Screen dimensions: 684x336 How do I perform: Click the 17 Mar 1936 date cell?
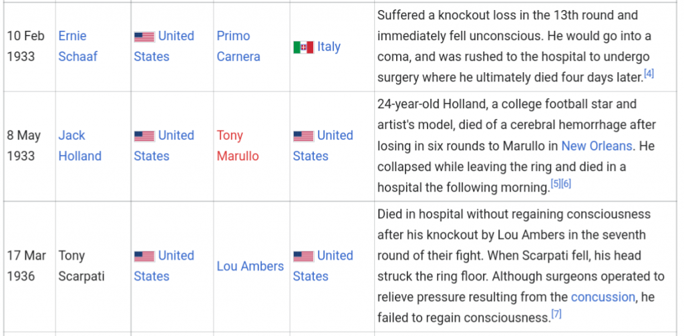[x=26, y=266]
